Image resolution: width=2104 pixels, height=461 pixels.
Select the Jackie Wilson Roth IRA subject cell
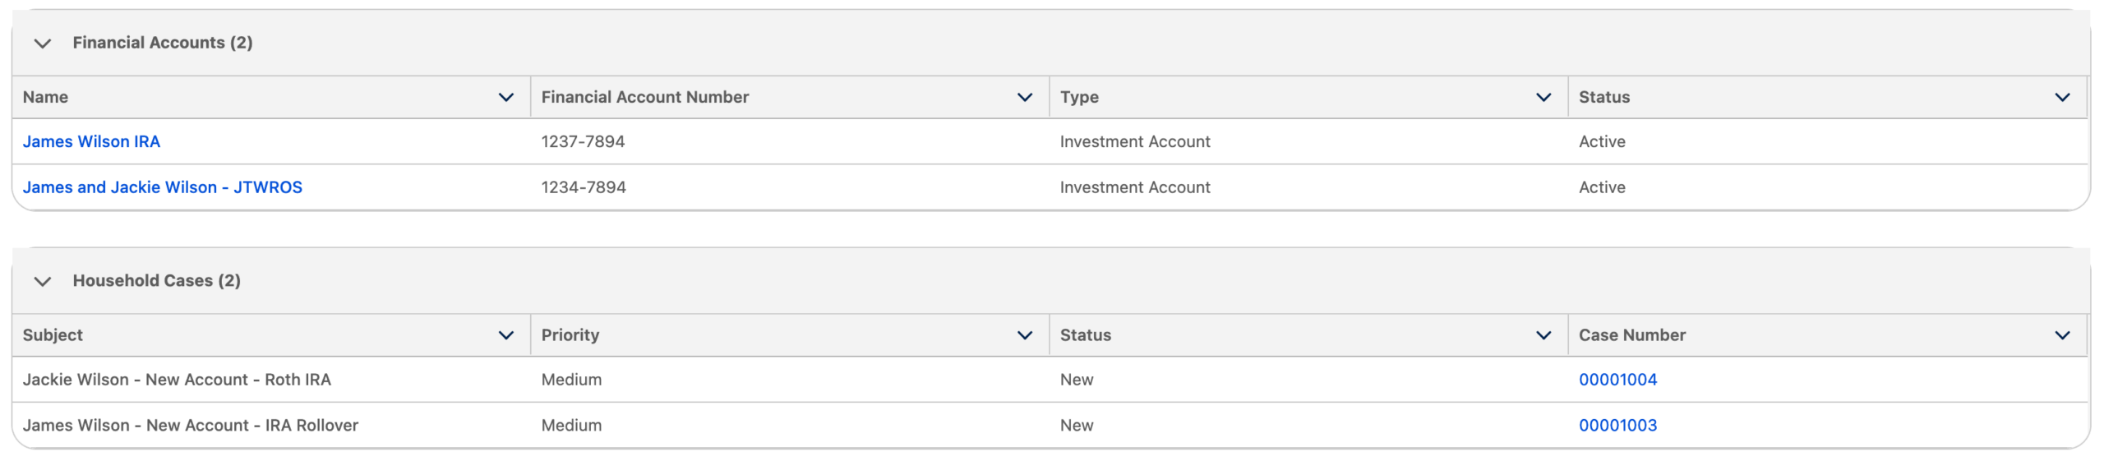tap(177, 380)
